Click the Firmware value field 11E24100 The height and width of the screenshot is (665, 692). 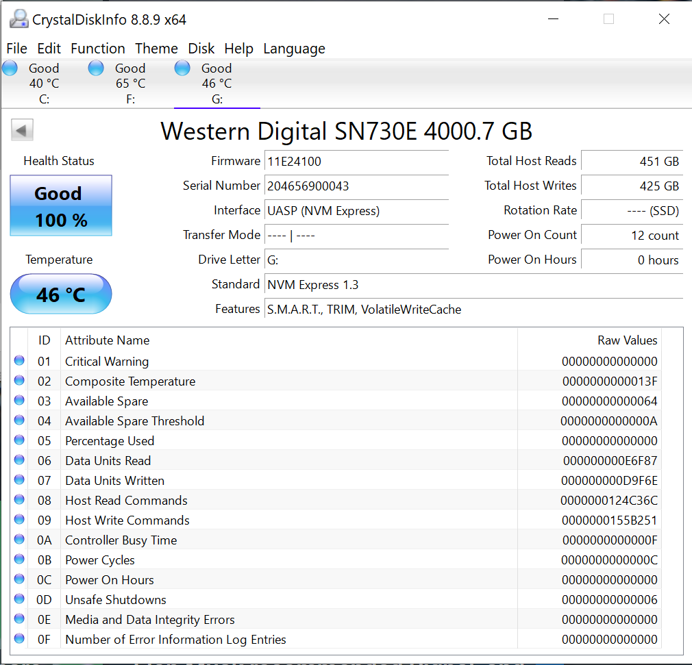[x=356, y=162]
